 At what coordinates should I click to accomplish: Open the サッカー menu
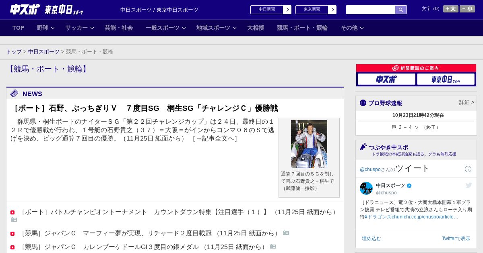tap(76, 28)
